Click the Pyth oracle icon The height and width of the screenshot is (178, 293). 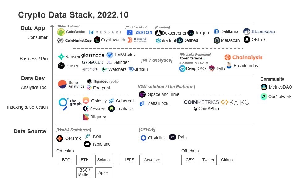point(172,137)
